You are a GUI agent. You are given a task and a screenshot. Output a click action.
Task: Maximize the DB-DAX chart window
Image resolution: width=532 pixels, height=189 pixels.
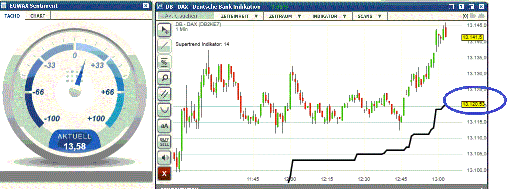pyautogui.click(x=451, y=6)
